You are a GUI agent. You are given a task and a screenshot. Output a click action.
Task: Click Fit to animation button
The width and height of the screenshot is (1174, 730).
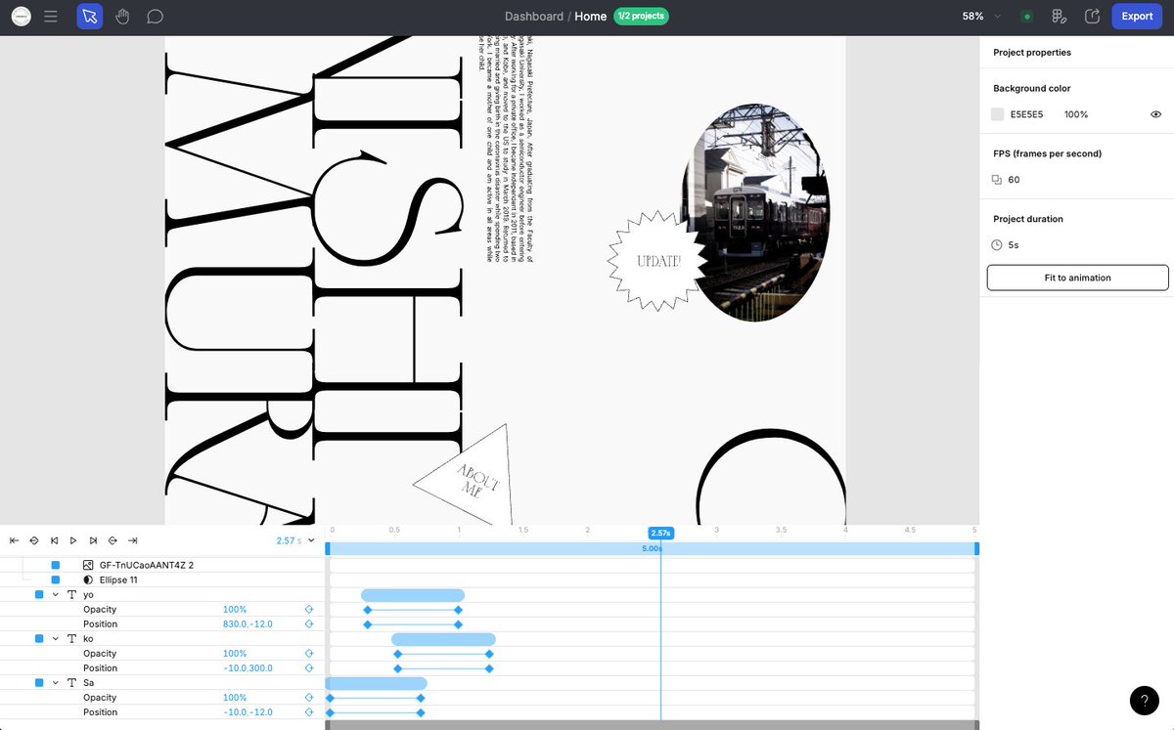1077,278
